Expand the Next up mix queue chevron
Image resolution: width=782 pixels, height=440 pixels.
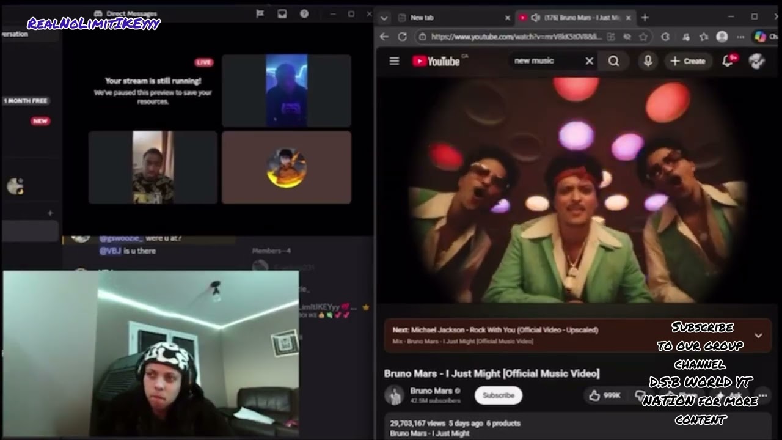pyautogui.click(x=758, y=335)
